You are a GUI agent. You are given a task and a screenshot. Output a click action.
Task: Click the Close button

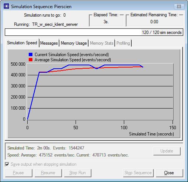coord(169,173)
